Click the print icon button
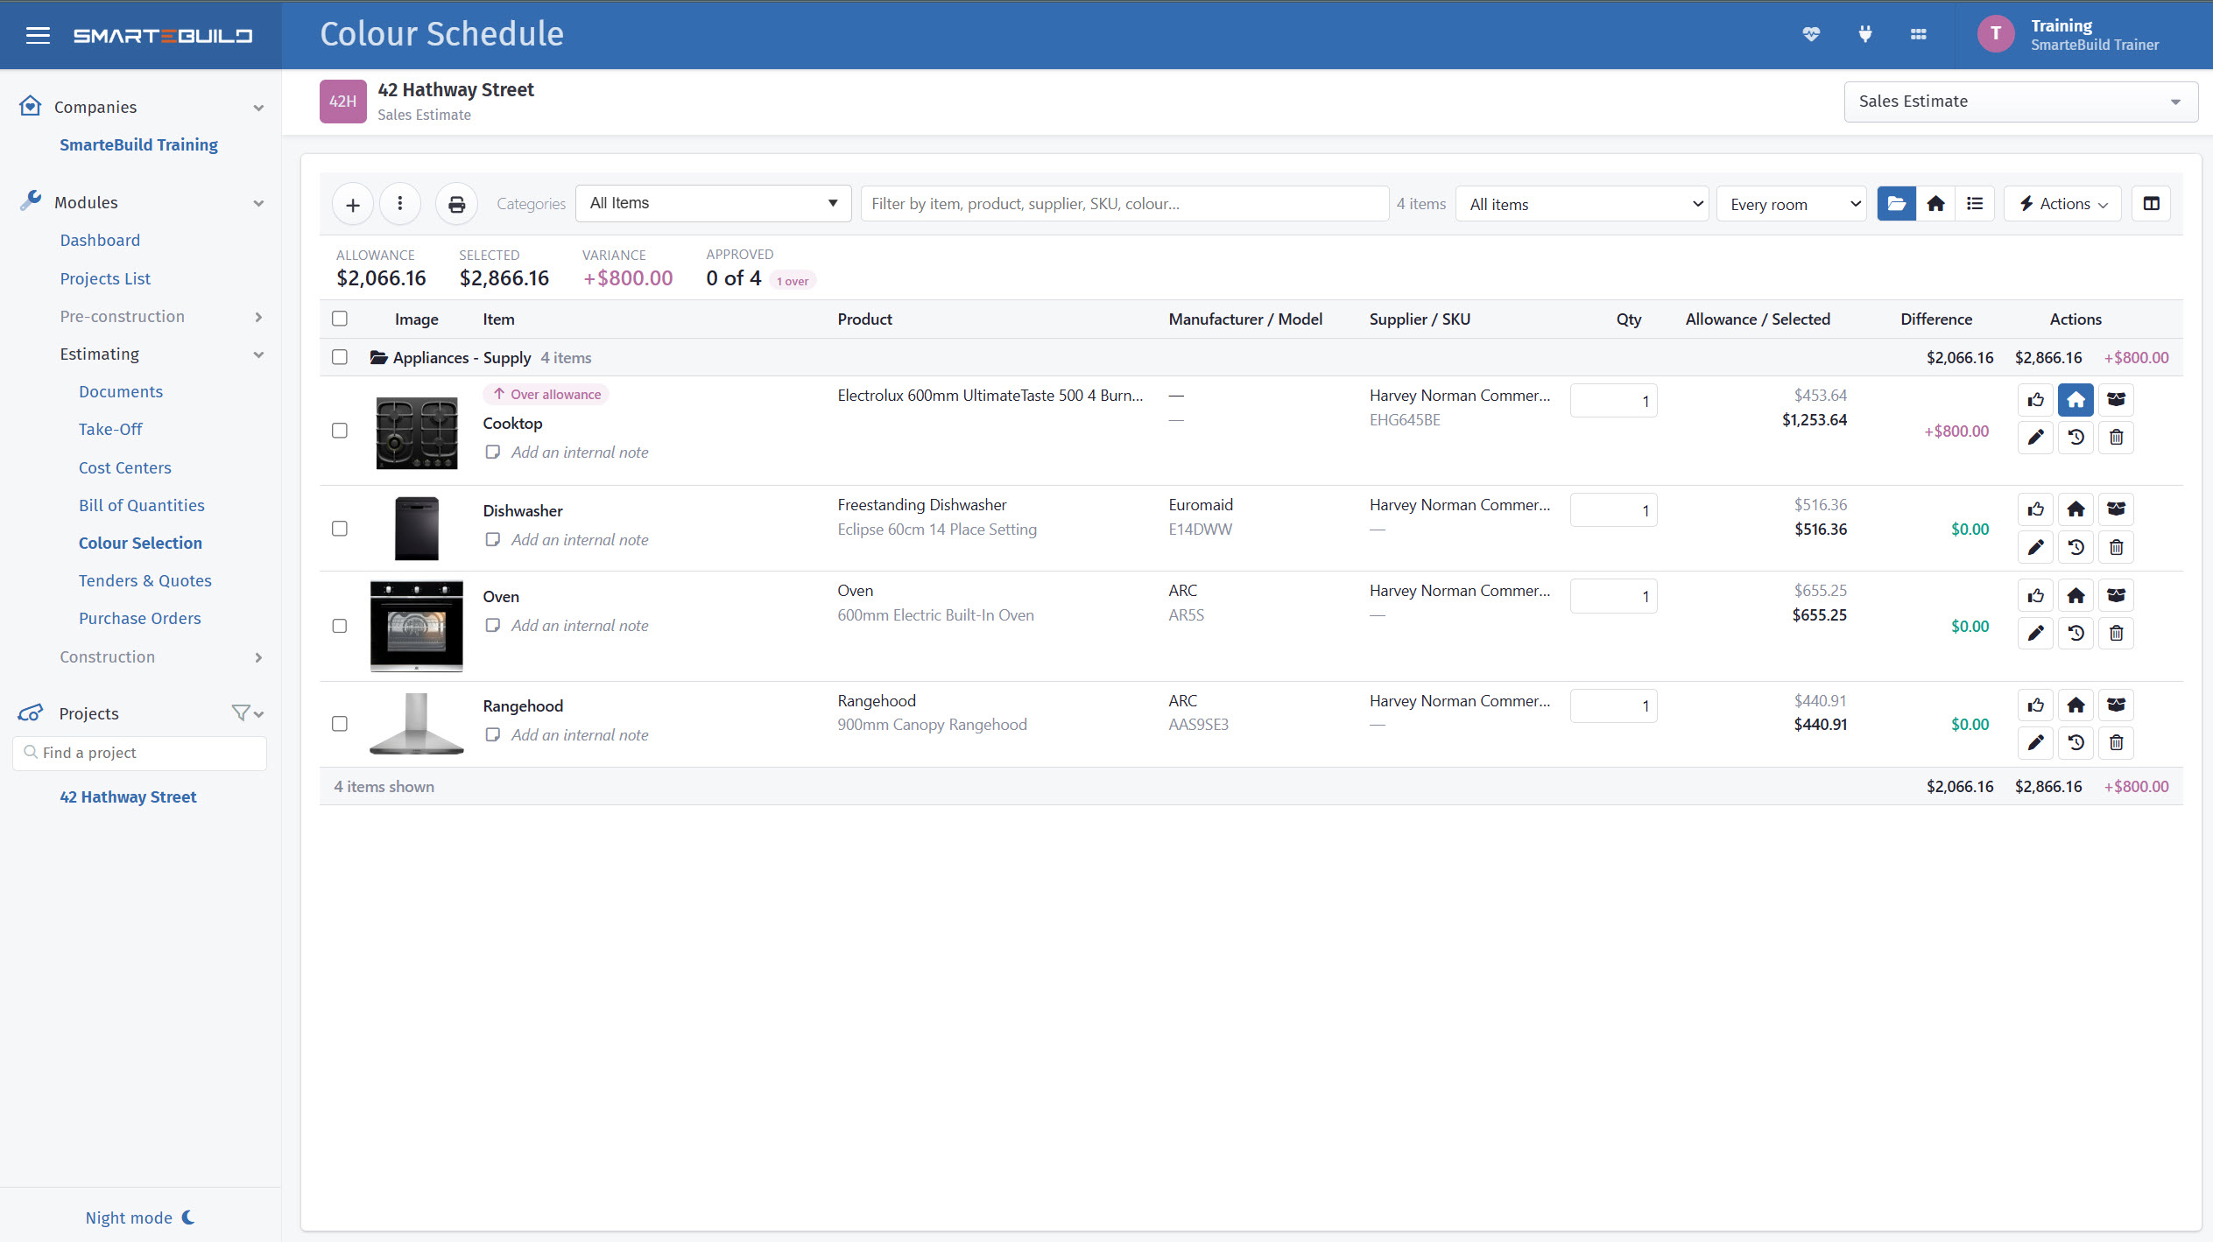Screen dimensions: 2213x1242 [x=456, y=204]
